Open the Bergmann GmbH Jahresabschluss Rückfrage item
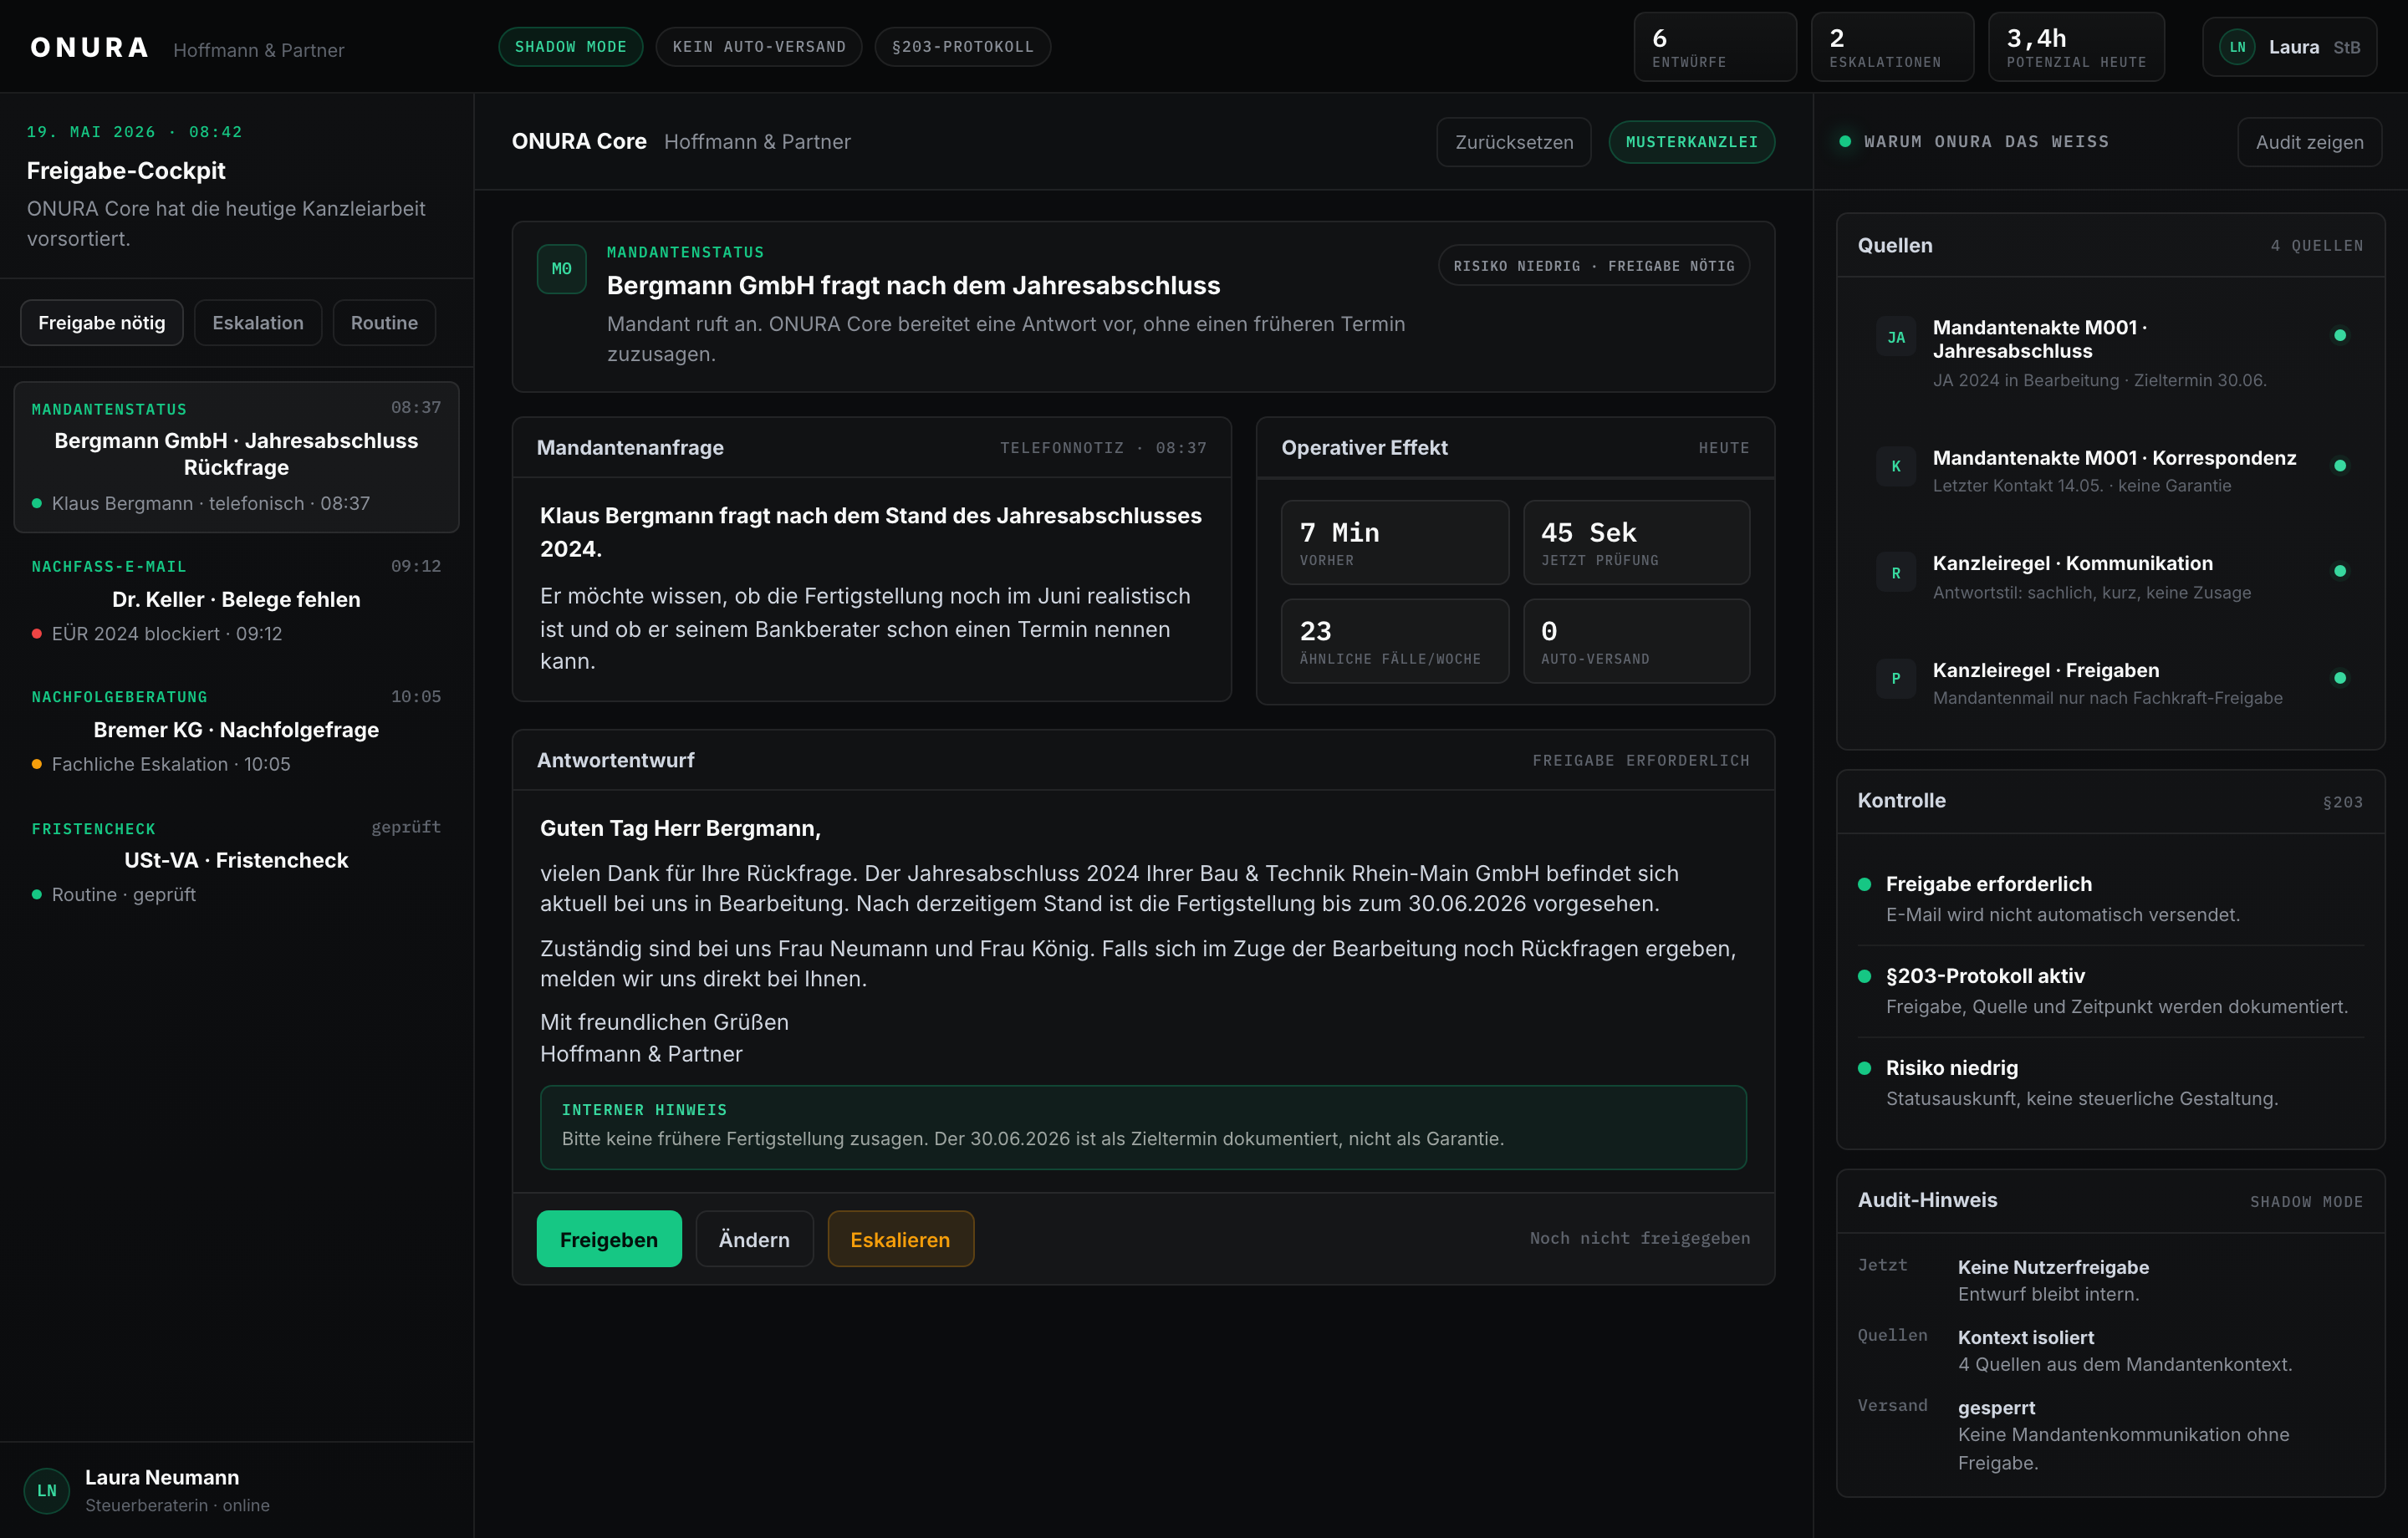Image resolution: width=2408 pixels, height=1538 pixels. [236, 457]
